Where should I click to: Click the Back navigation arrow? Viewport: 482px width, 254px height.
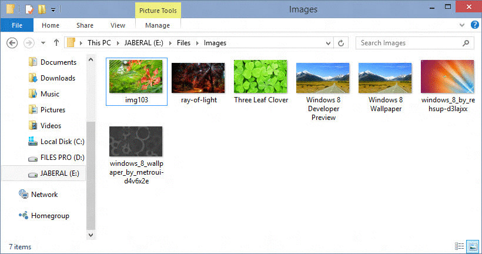(13, 43)
